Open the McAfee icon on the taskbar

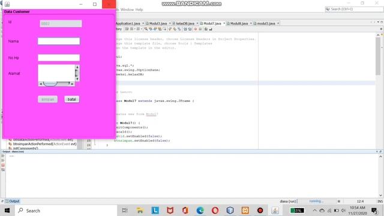tap(170, 211)
